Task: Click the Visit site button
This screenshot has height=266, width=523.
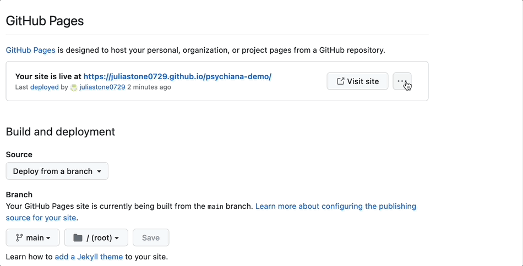Action: (x=357, y=81)
